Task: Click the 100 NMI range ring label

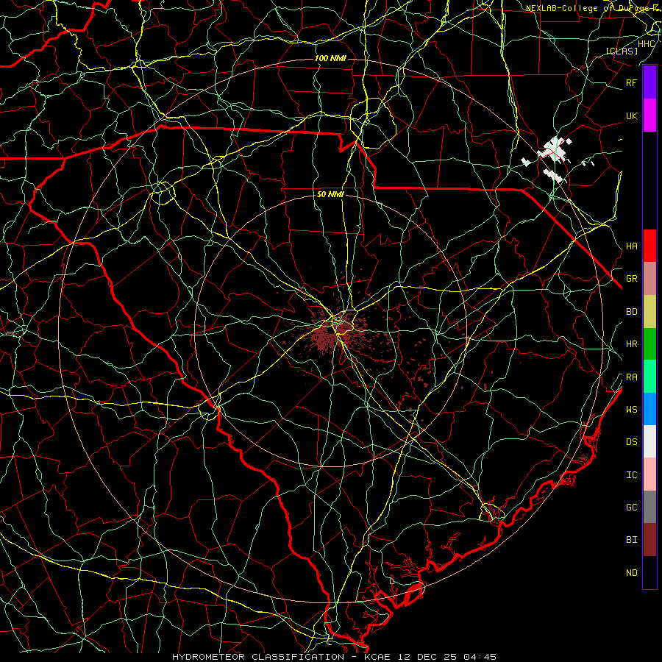Action: [x=330, y=58]
